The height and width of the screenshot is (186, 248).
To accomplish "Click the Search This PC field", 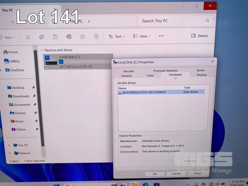I will (x=172, y=21).
